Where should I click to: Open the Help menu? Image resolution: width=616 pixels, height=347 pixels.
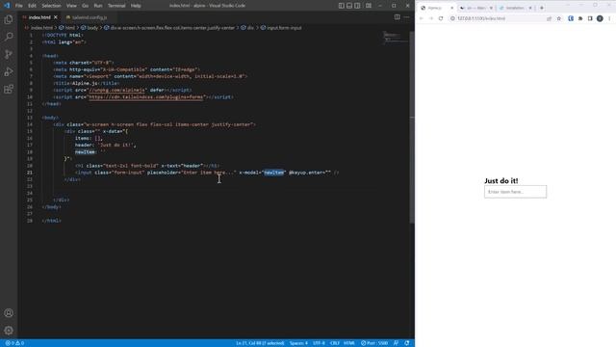136,6
